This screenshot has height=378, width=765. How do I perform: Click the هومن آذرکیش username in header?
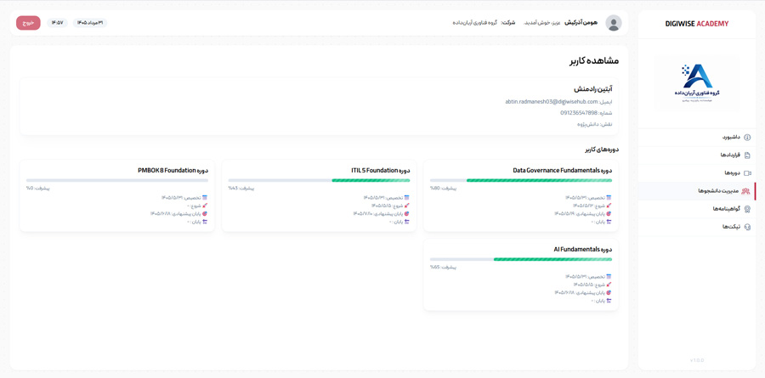(581, 23)
